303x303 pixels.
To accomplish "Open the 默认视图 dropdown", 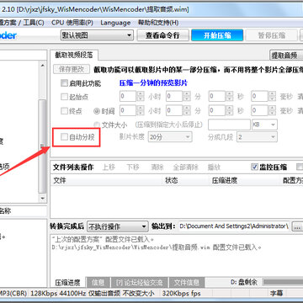I will [97, 35].
